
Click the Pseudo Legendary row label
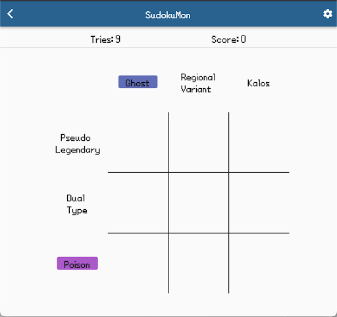78,144
